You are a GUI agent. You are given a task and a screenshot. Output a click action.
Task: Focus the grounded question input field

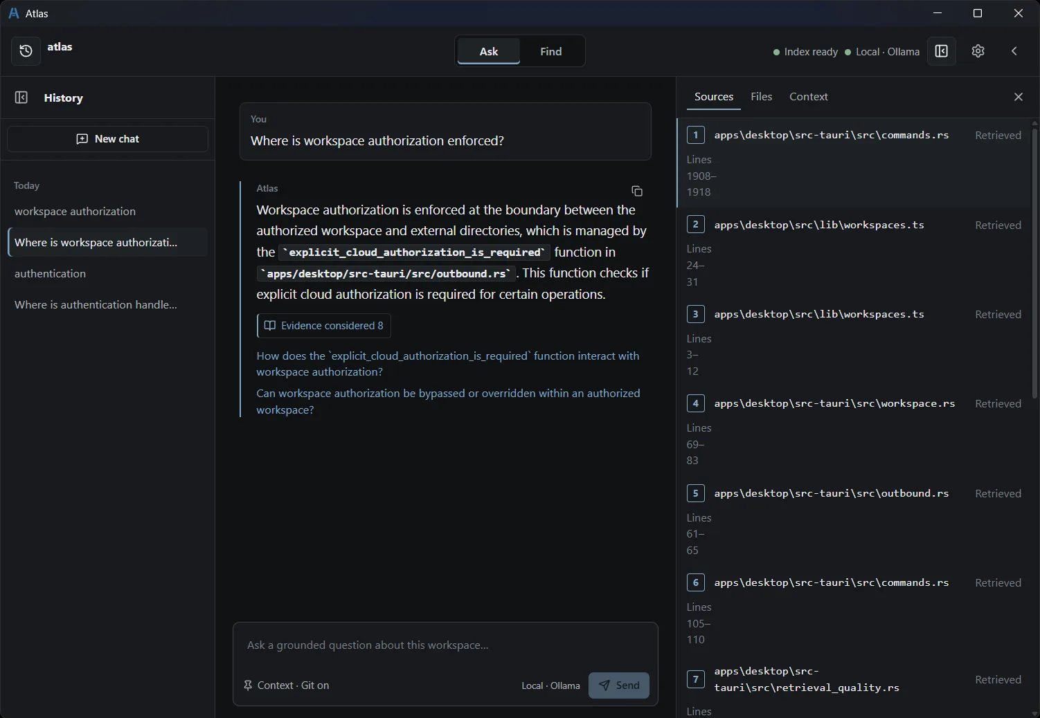coord(445,645)
